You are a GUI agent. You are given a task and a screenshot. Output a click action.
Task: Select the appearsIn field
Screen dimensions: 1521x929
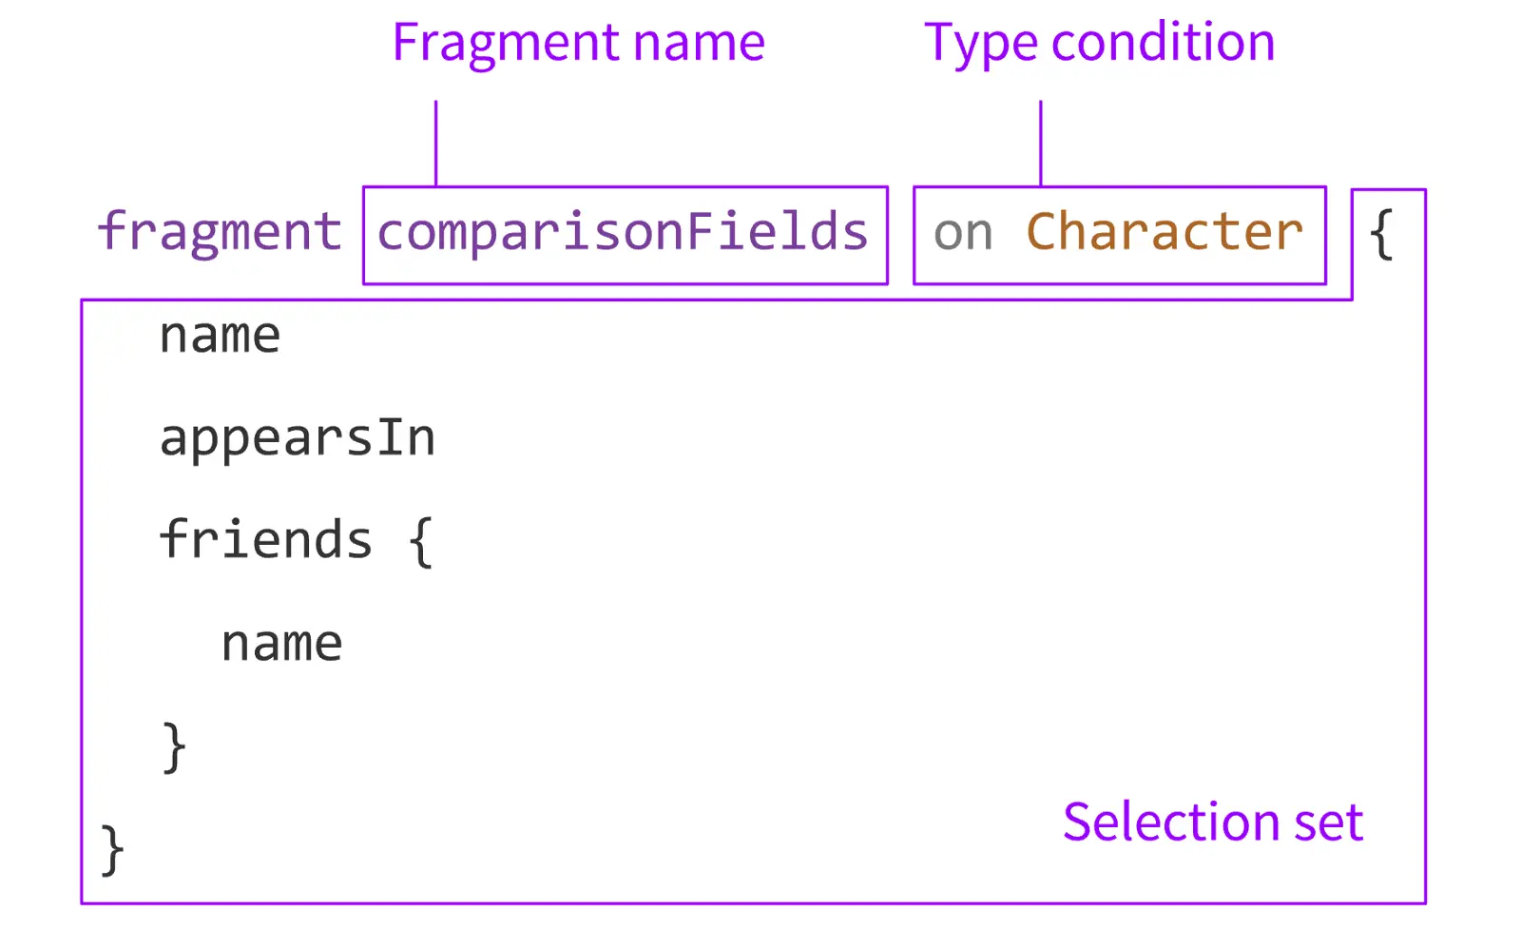tap(298, 438)
